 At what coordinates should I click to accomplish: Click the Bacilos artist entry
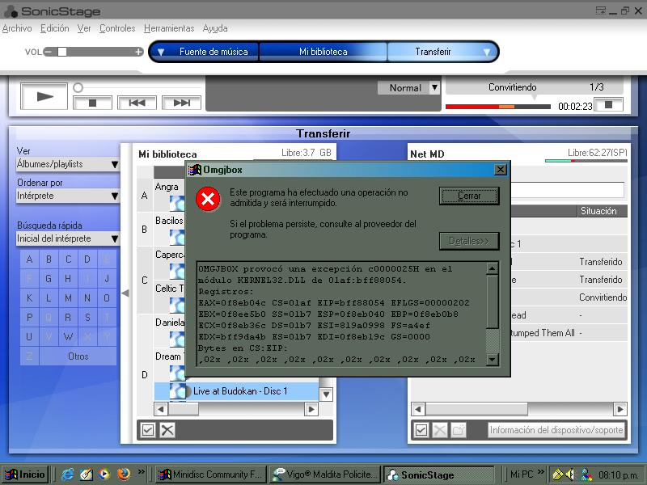[x=169, y=221]
